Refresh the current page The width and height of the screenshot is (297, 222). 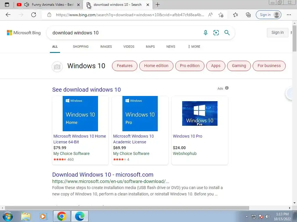point(34,15)
